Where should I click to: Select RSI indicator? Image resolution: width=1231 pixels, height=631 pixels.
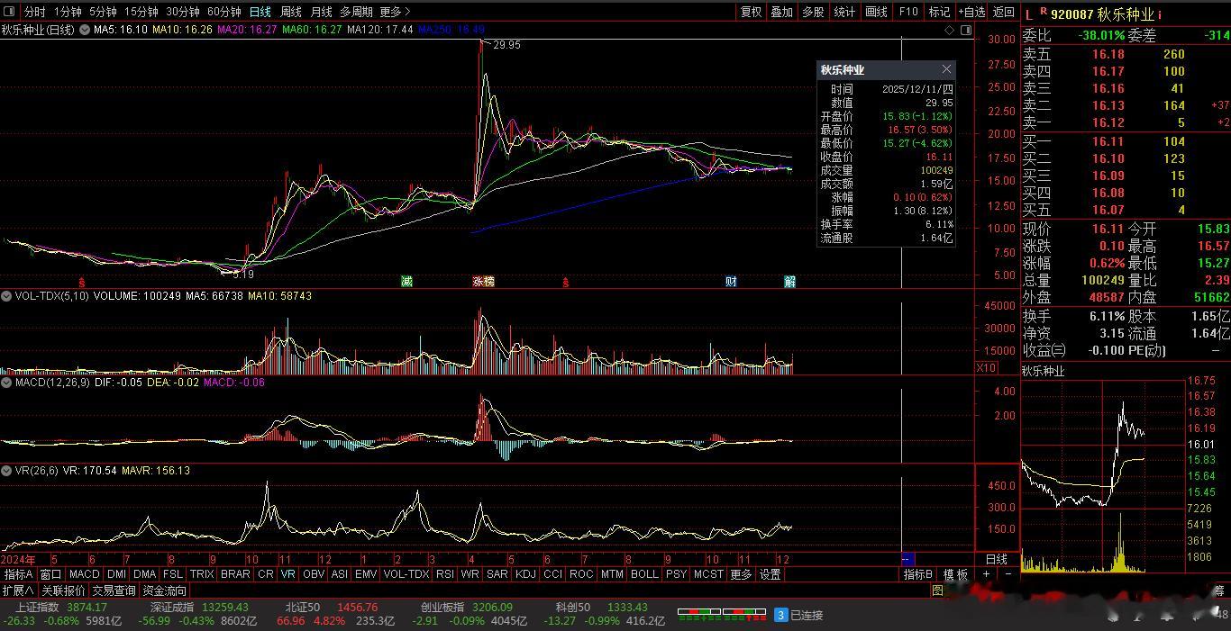pyautogui.click(x=444, y=574)
